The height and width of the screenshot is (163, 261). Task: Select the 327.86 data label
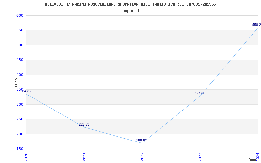tap(200, 93)
